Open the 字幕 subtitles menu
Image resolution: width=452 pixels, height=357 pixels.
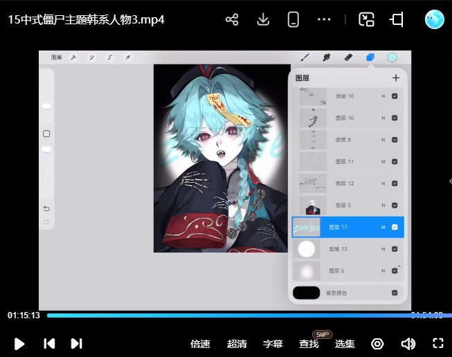pos(273,344)
